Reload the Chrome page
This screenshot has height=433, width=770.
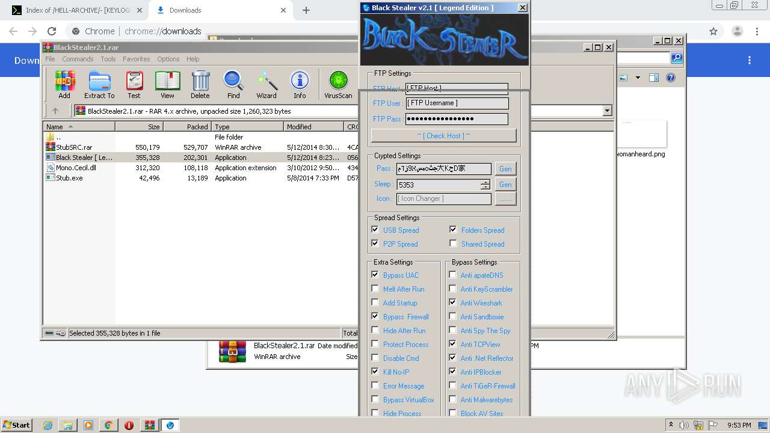(52, 31)
